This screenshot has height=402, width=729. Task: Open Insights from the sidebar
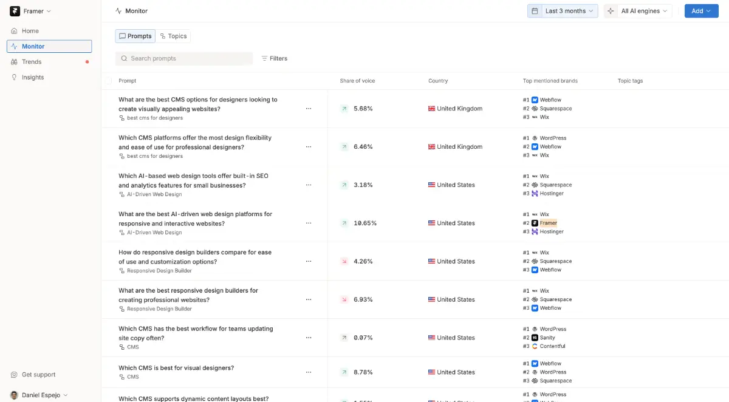tap(33, 77)
